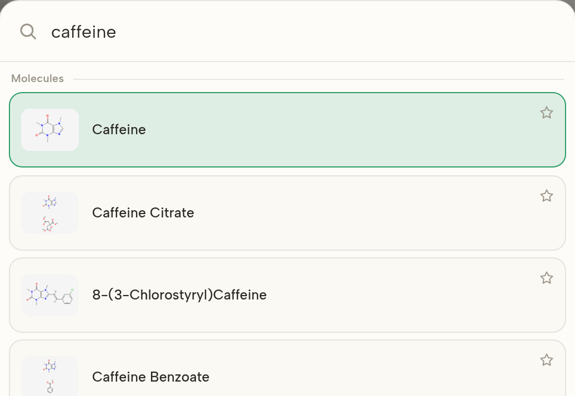Open the Caffeine Citrate name text

click(x=143, y=213)
